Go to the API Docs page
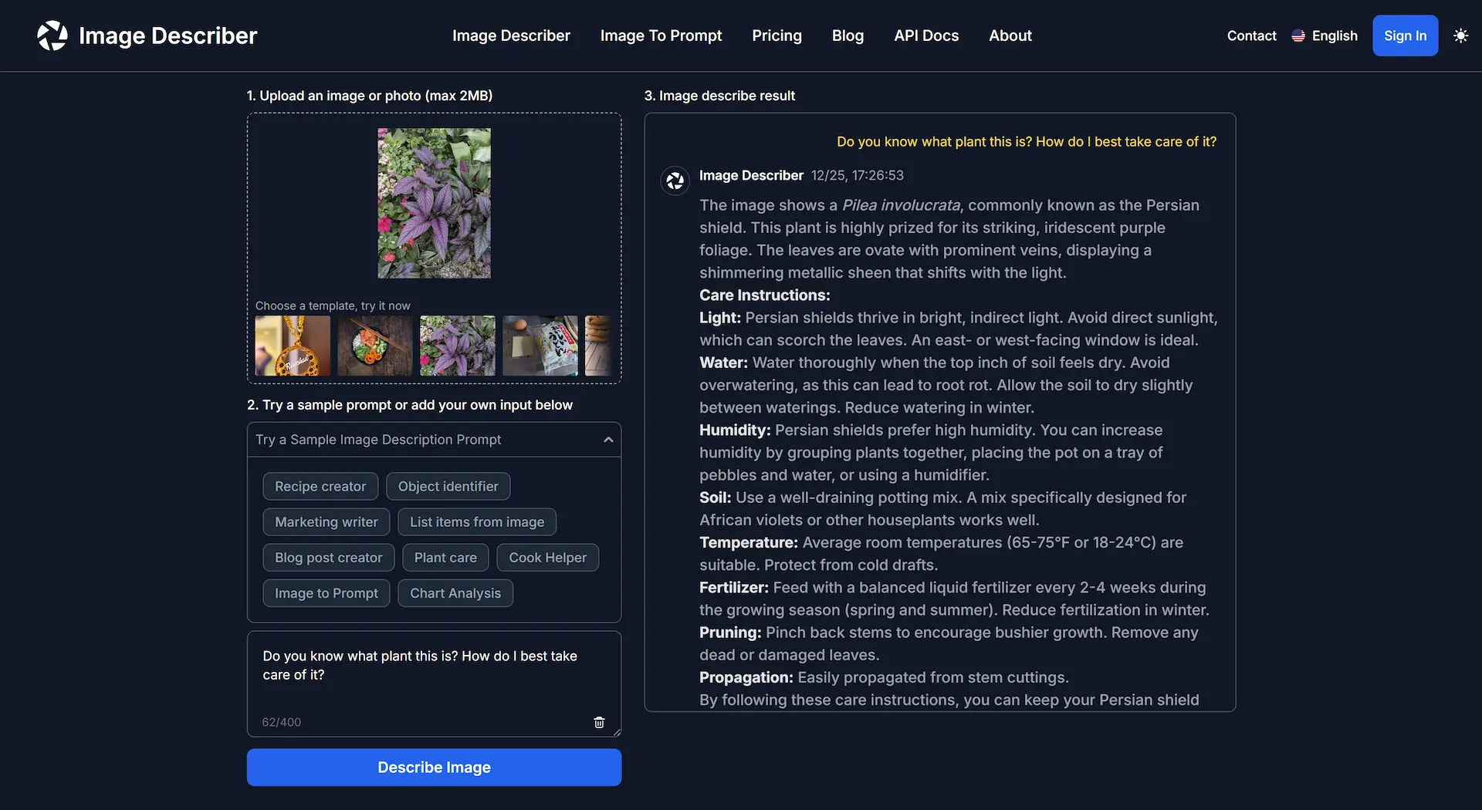The height and width of the screenshot is (810, 1482). point(926,35)
